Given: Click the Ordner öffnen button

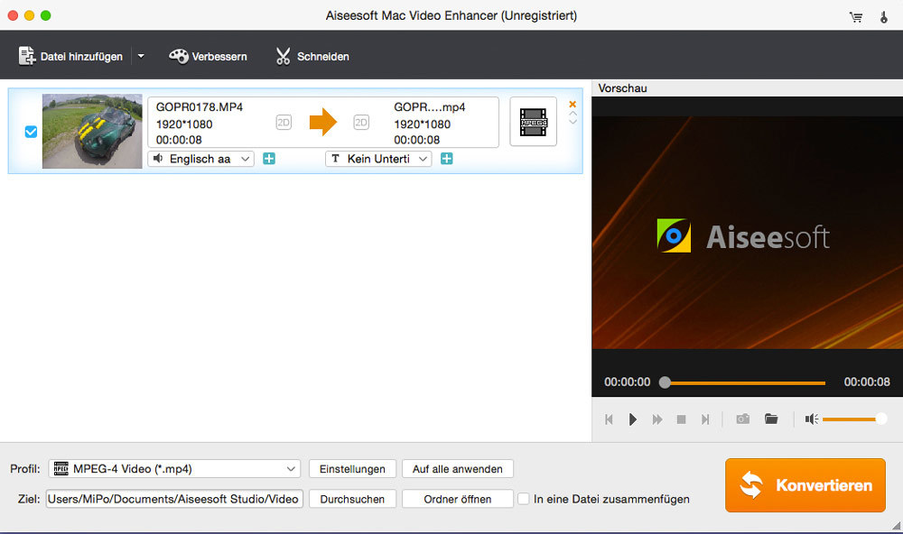Looking at the screenshot, I should 457,499.
